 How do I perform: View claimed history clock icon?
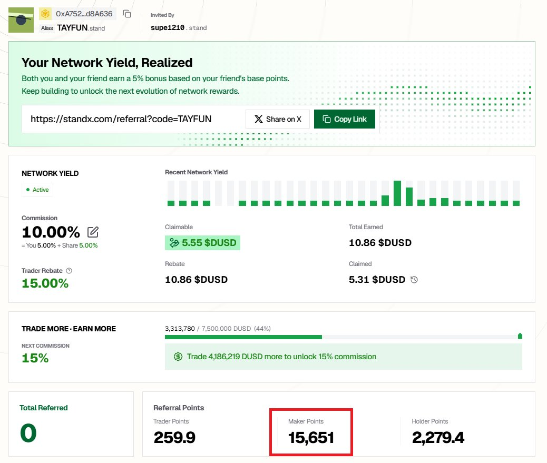414,280
